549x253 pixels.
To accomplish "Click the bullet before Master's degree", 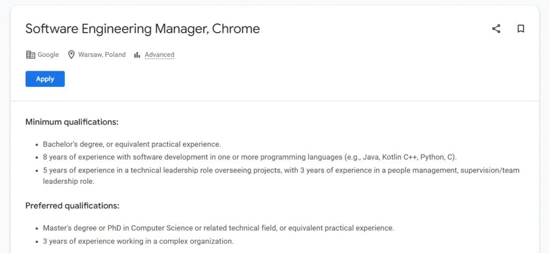I will (x=36, y=228).
